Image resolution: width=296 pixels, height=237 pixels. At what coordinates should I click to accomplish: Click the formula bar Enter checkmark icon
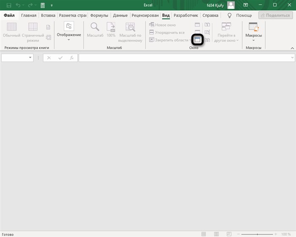click(x=60, y=58)
